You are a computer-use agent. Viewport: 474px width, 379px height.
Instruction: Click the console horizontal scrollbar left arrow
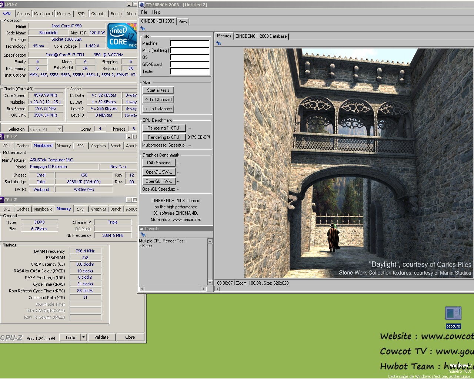141,289
